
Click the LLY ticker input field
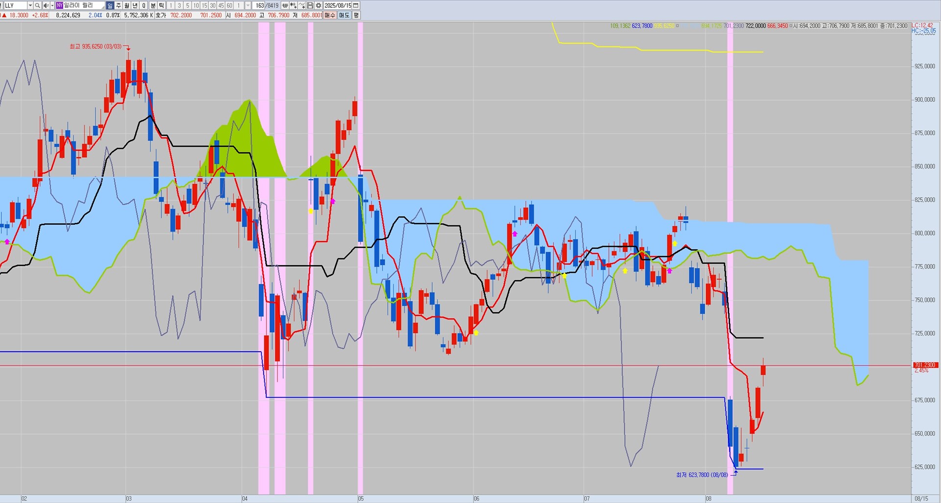pyautogui.click(x=15, y=5)
